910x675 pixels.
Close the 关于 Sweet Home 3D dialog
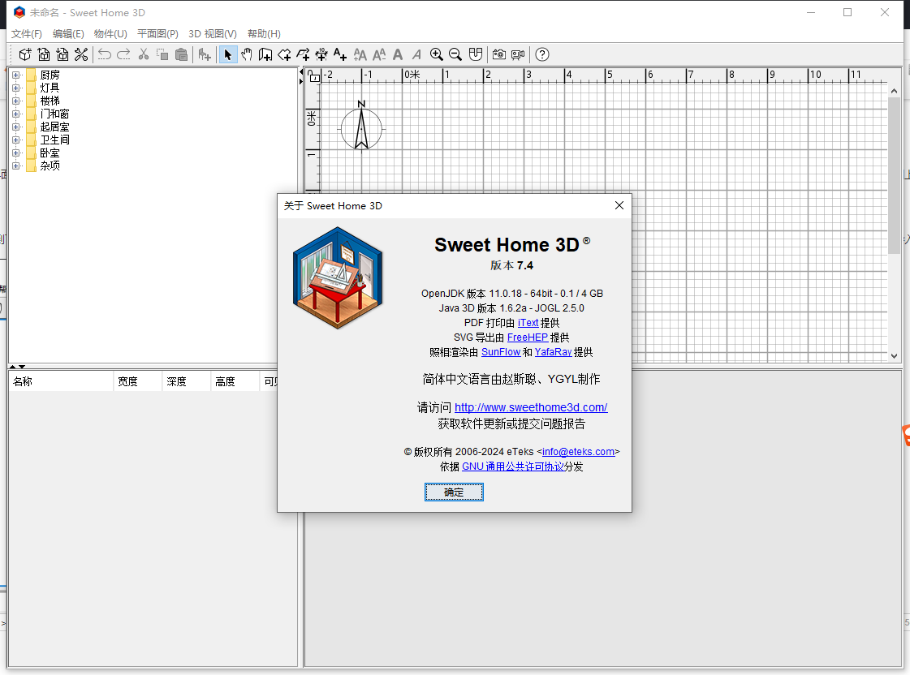tap(619, 205)
